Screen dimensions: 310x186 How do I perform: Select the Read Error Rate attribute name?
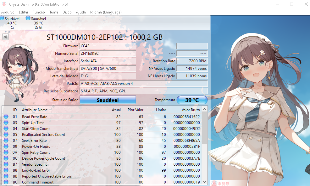pos(35,117)
